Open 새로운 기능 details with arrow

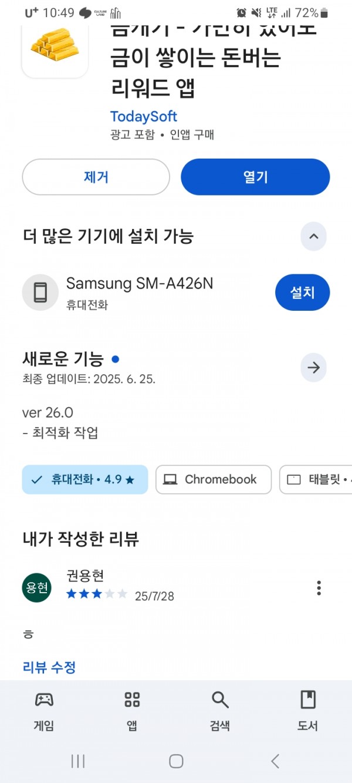[x=314, y=368]
